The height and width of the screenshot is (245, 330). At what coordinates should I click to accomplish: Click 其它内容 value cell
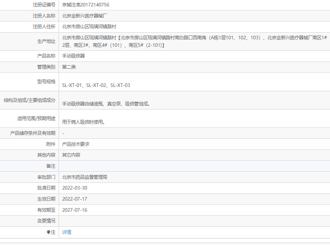coord(71,155)
